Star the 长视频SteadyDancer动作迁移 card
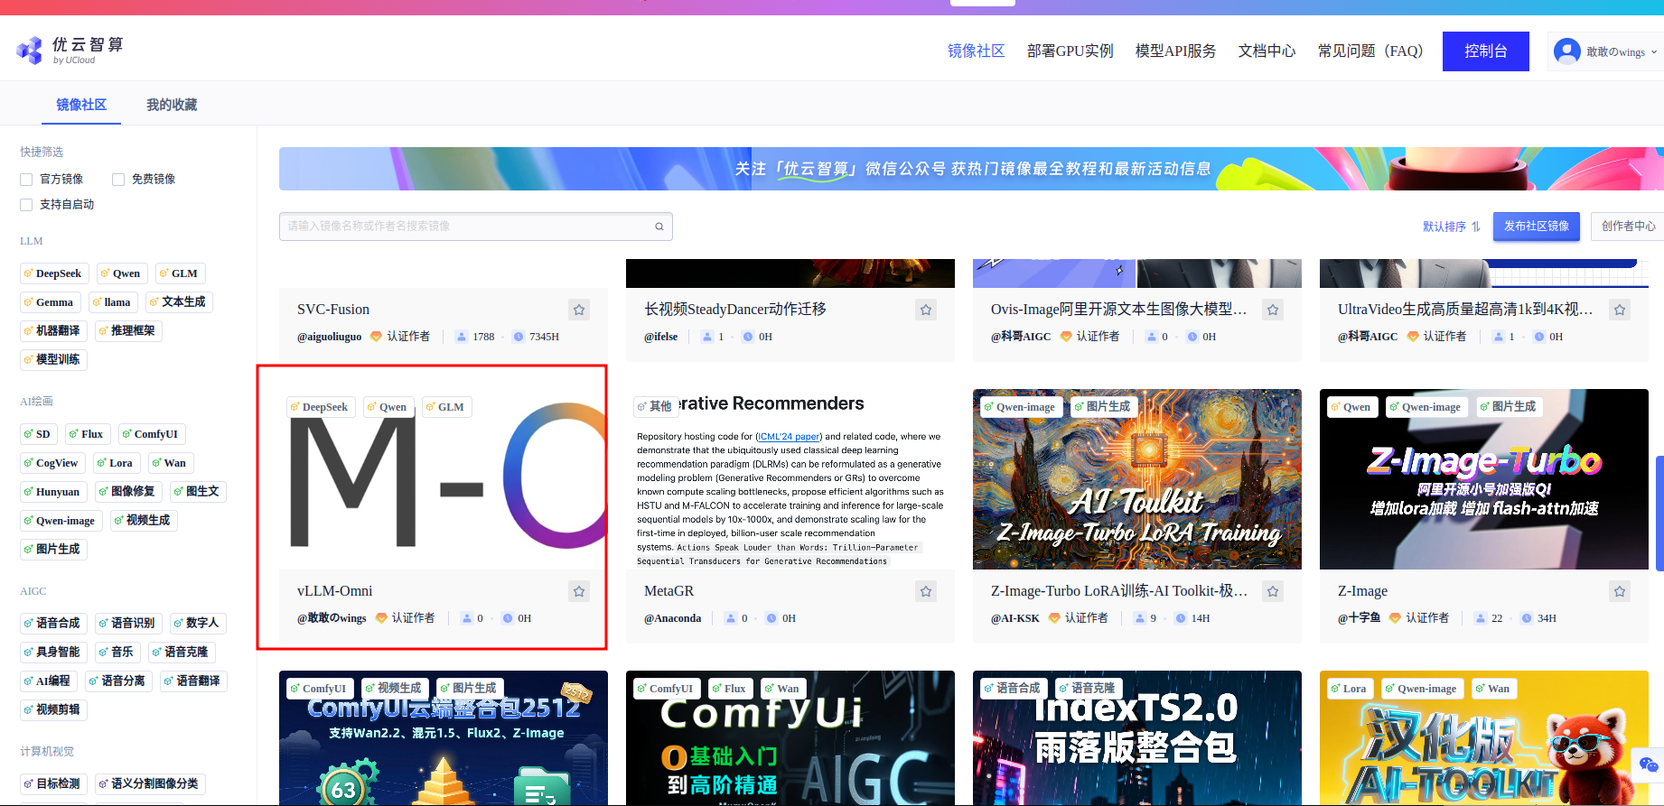 (926, 310)
